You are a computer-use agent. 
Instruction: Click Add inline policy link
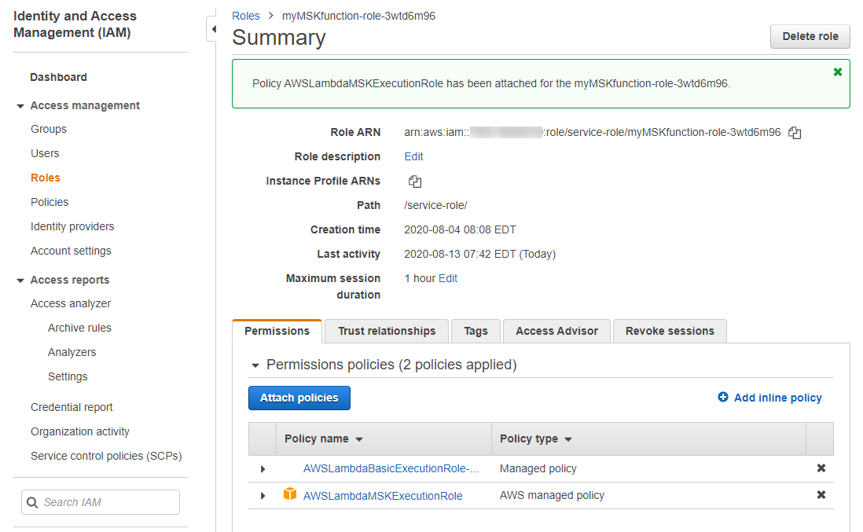[x=777, y=398]
